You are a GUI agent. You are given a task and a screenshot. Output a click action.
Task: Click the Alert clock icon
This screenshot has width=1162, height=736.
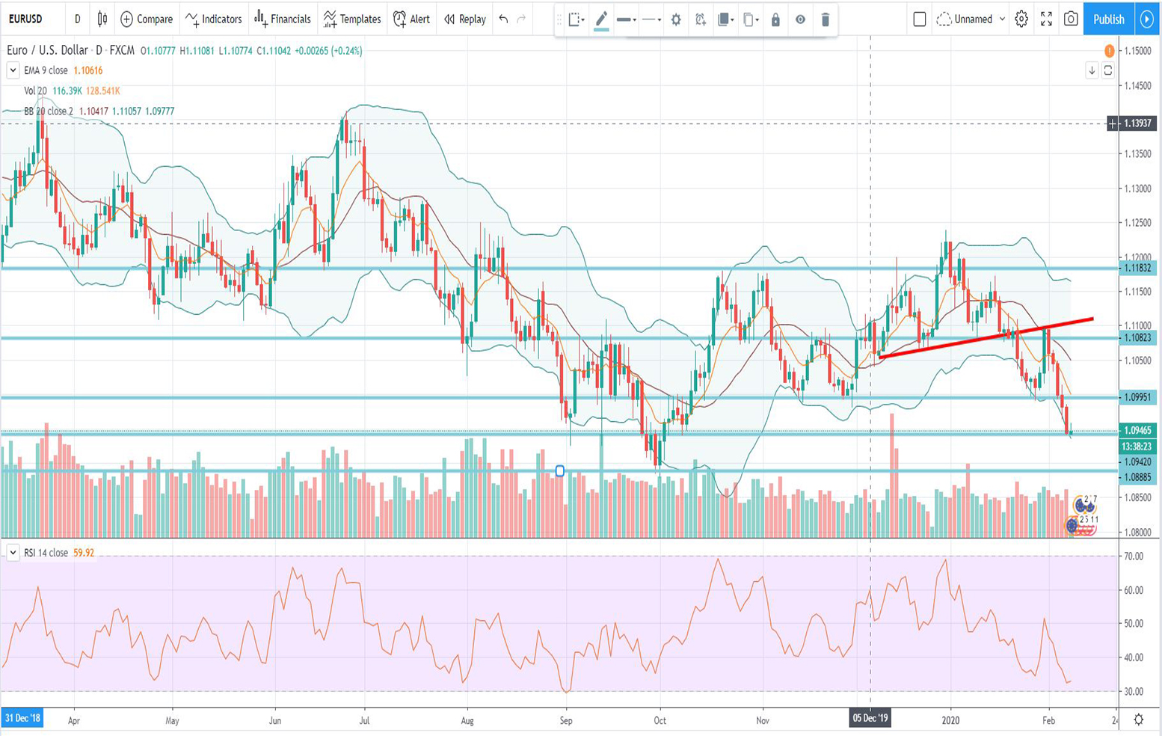coord(400,19)
